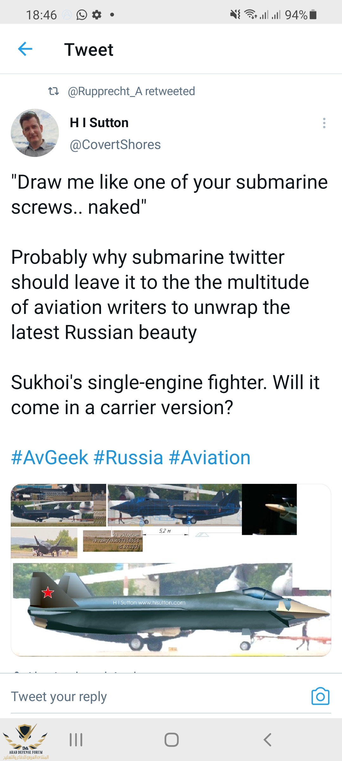The image size is (342, 761).
Task: Tap the WhatsApp notification icon in status bar
Action: pyautogui.click(x=82, y=15)
